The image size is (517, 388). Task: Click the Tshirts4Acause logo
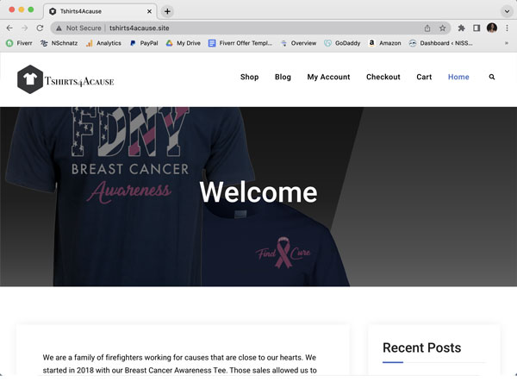click(65, 78)
